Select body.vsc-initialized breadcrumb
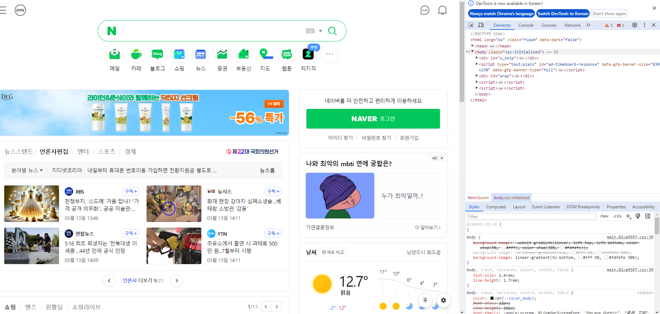 pyautogui.click(x=511, y=198)
